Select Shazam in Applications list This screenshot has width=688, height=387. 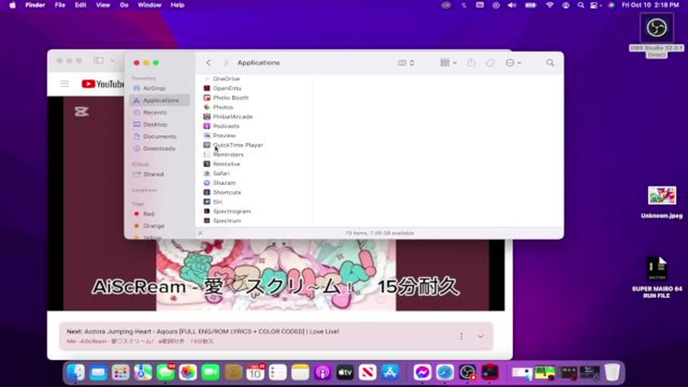pos(224,183)
